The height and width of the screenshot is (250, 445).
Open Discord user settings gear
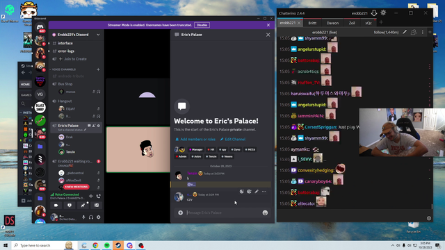pyautogui.click(x=99, y=217)
